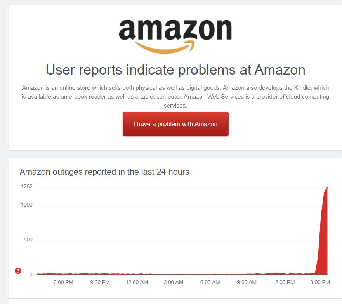Click the orange smile arrow under the logo
The image size is (342, 304).
(165, 47)
